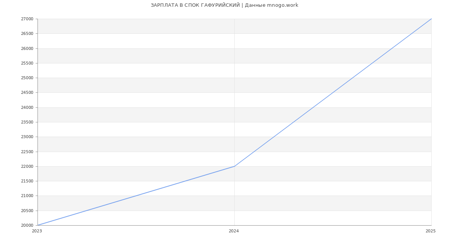Click the 2023 x-axis label
Screen dimensions: 450x244
click(37, 231)
